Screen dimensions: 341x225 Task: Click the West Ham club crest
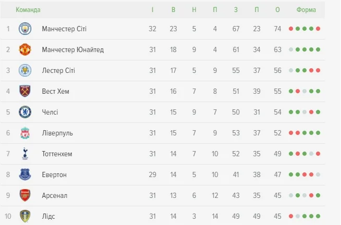click(x=25, y=91)
